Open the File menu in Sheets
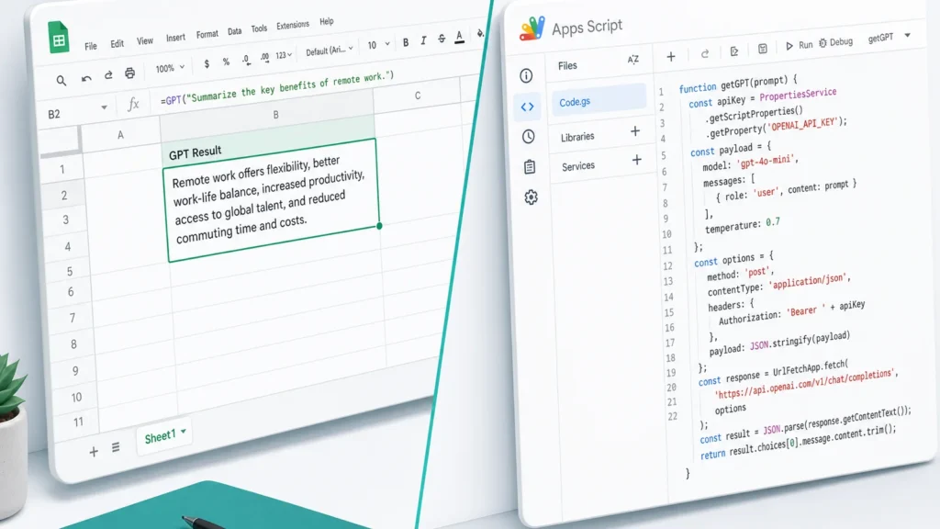This screenshot has height=529, width=940. (x=91, y=46)
